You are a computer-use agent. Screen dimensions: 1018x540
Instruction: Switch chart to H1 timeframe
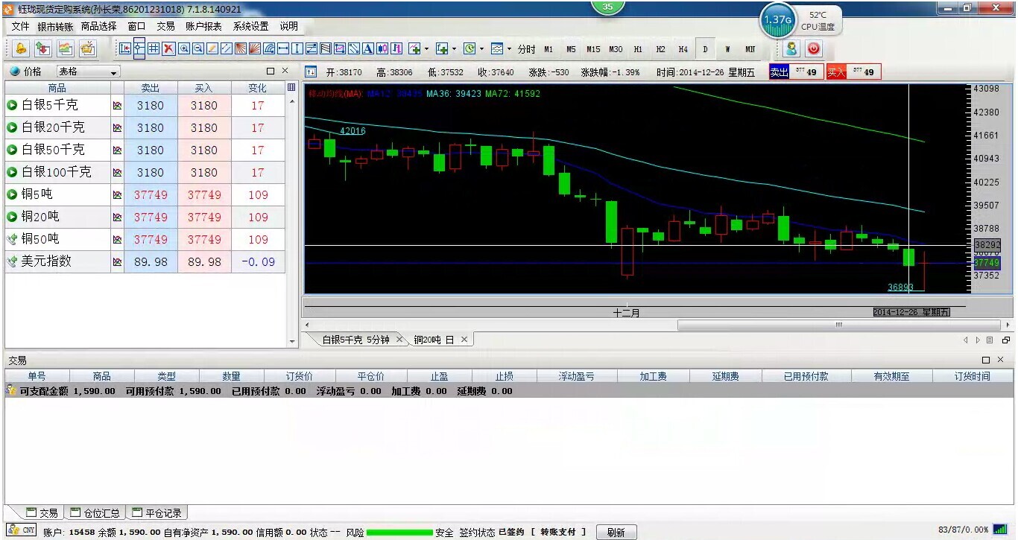coord(638,49)
